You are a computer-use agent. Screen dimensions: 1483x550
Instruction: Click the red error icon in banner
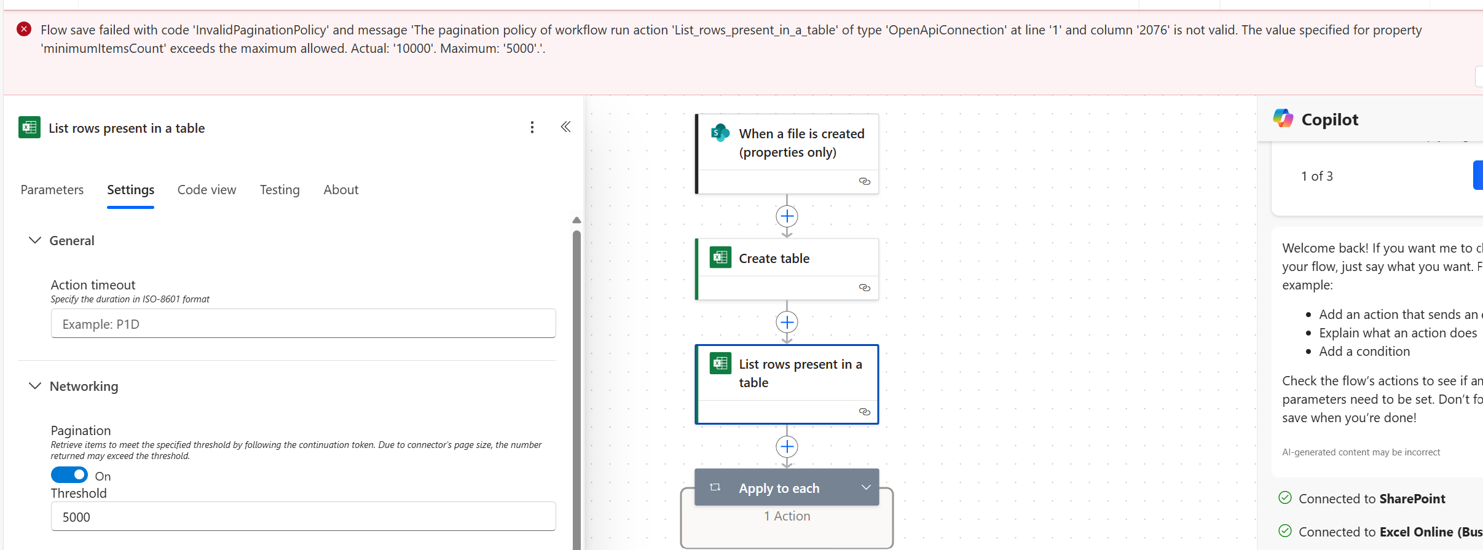click(x=24, y=29)
